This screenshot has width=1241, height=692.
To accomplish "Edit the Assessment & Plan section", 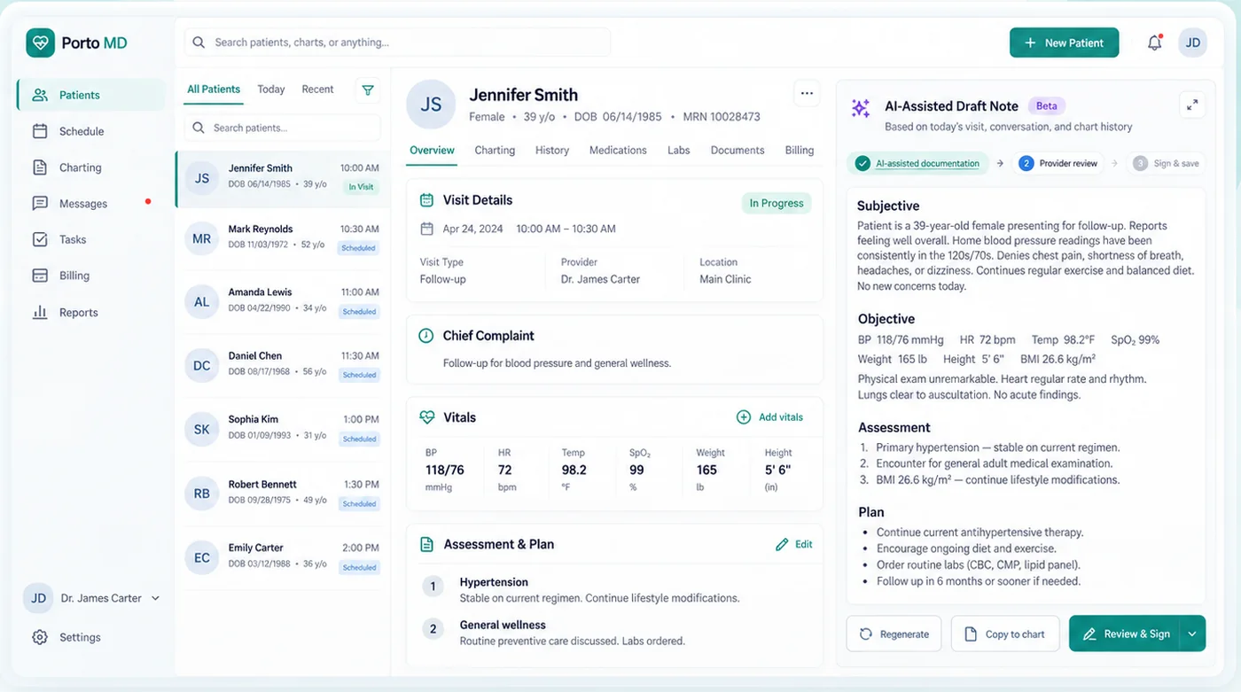I will 794,544.
